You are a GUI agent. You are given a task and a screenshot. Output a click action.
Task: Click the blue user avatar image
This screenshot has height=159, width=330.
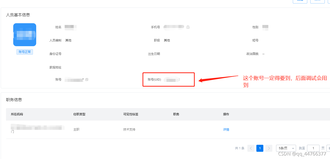click(x=24, y=35)
